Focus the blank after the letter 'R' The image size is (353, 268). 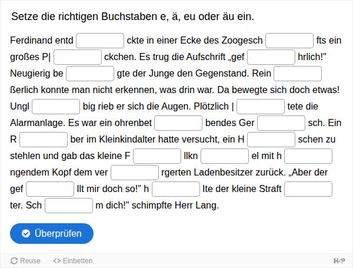(x=44, y=139)
